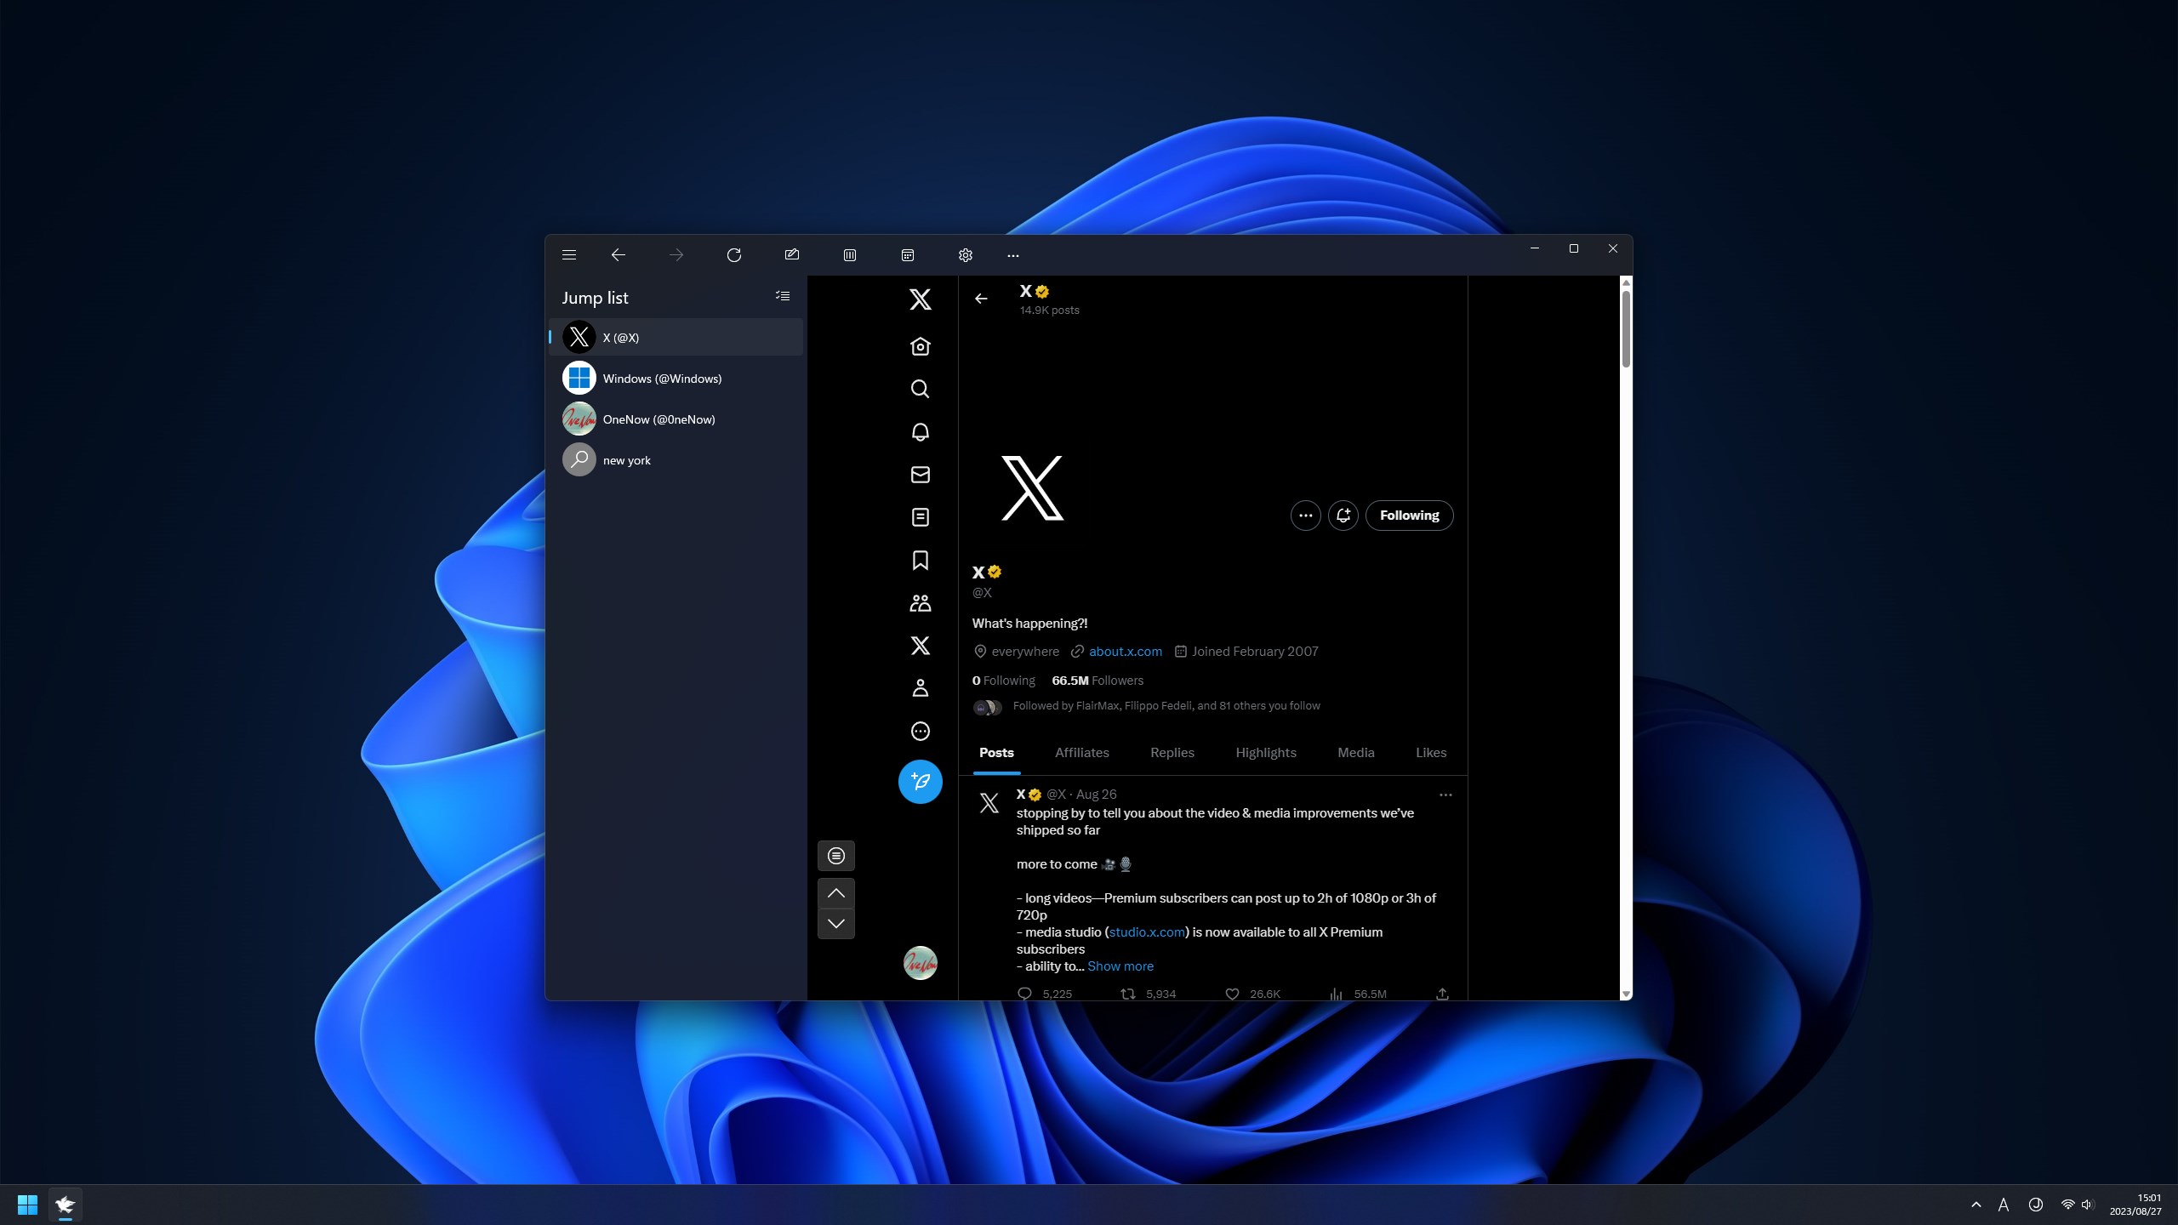Retweet the Aug 26 post
This screenshot has height=1225, width=2178.
tap(1126, 994)
